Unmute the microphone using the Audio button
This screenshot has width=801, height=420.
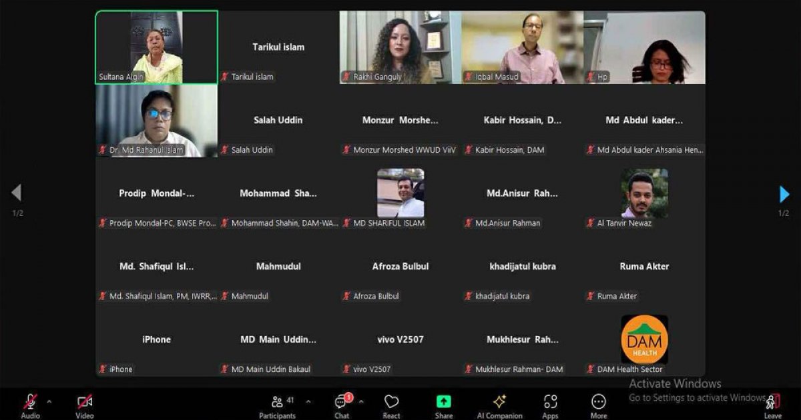point(30,402)
